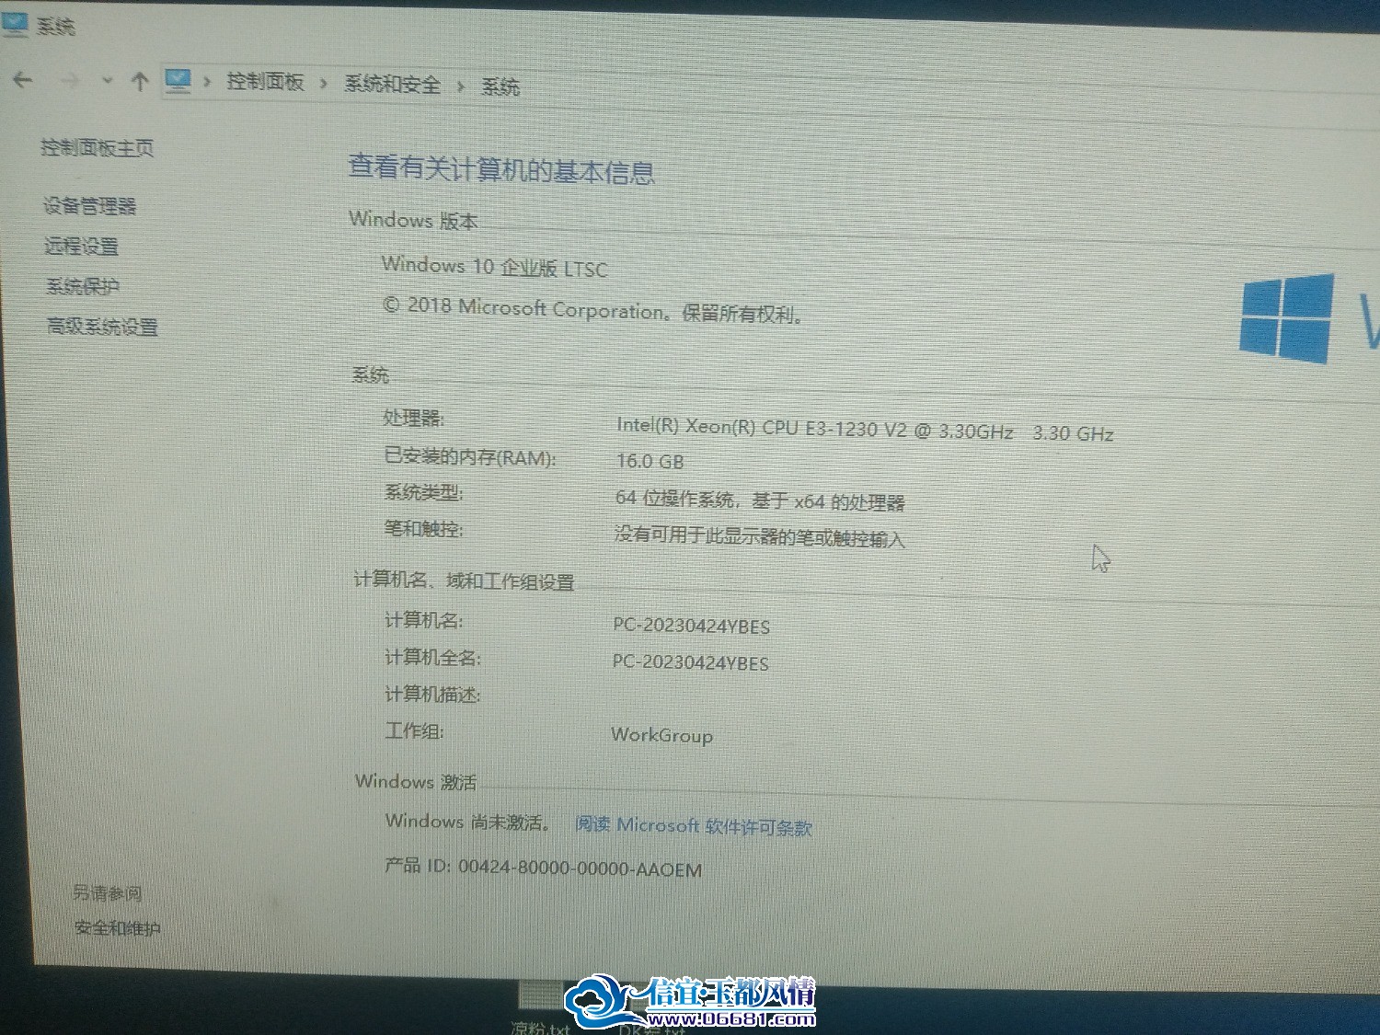Click the 工作组 label
This screenshot has height=1035, width=1380.
tap(414, 731)
